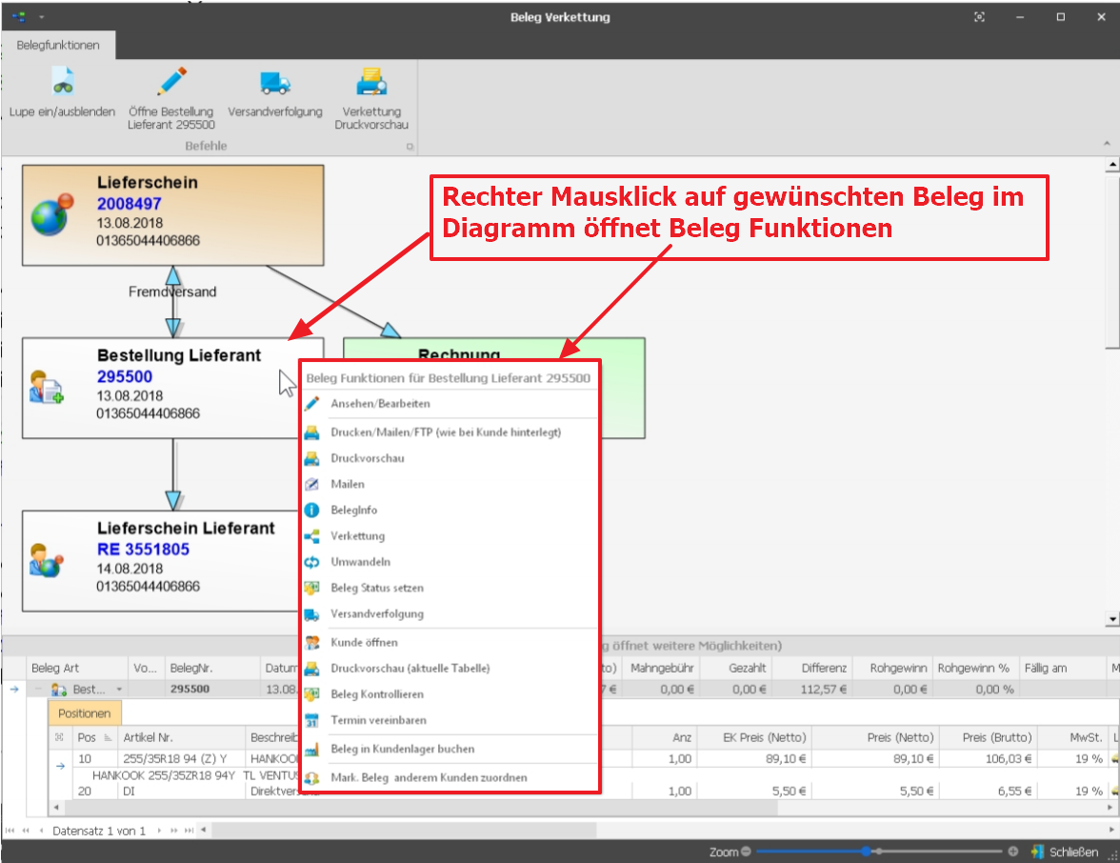The image size is (1120, 863).
Task: Click truck icon beside Versandverfolgung menu entry
Action: tap(312, 613)
